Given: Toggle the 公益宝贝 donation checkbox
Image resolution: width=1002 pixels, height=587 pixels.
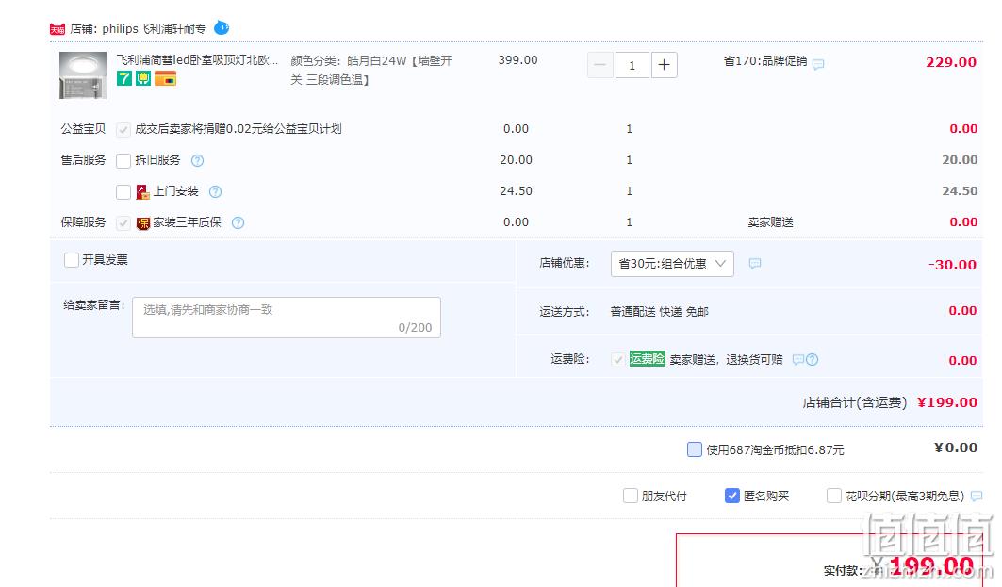Looking at the screenshot, I should [x=123, y=130].
